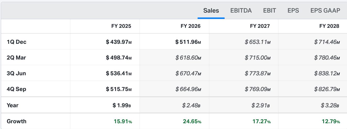Select the 4Q Sep row label
The width and height of the screenshot is (347, 129).
click(17, 89)
